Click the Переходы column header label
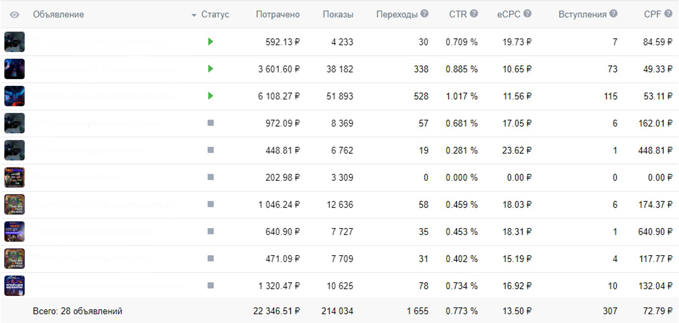The image size is (679, 323). pos(397,15)
